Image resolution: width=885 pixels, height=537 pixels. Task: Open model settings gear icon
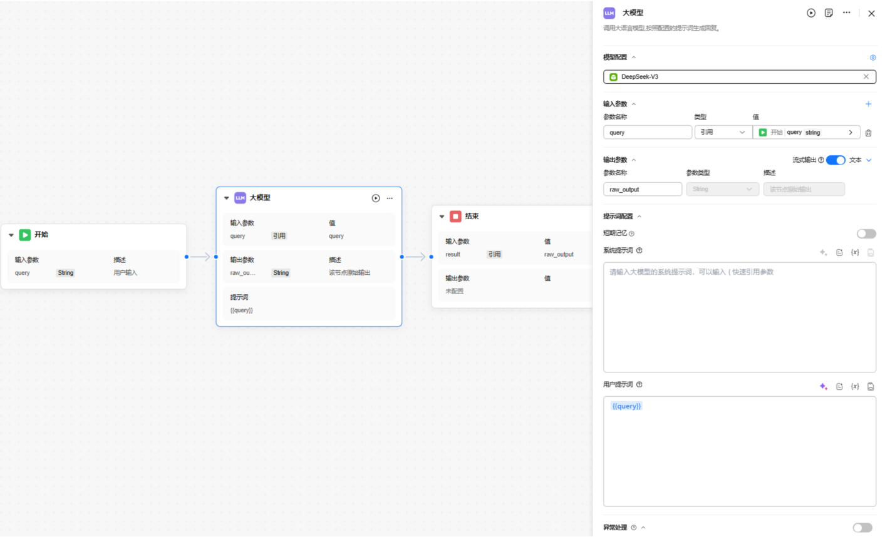(872, 58)
